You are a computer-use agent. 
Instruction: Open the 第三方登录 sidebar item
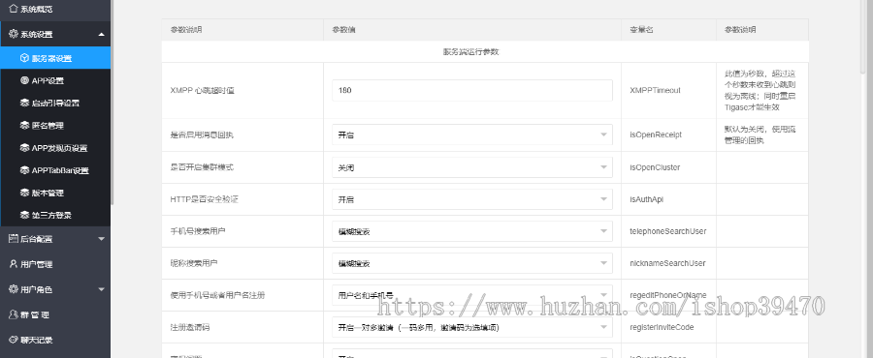point(55,216)
